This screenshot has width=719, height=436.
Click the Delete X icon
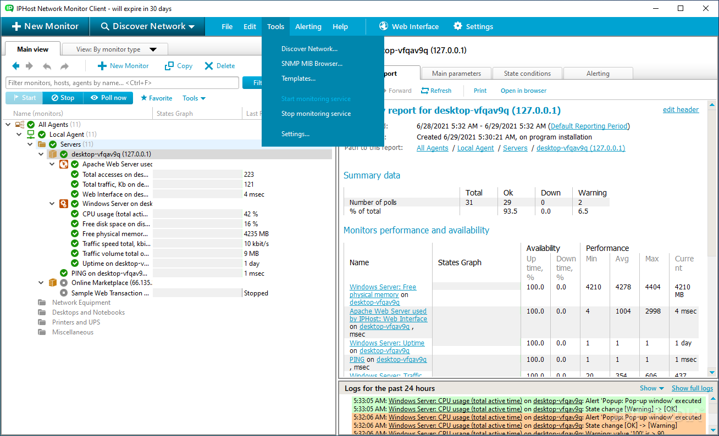[x=209, y=66]
